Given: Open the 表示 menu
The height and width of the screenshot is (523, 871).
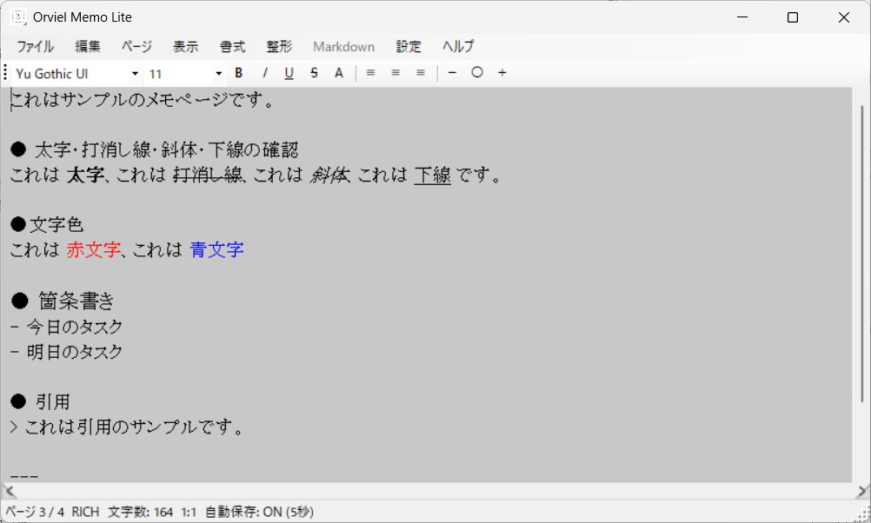Looking at the screenshot, I should [x=185, y=47].
